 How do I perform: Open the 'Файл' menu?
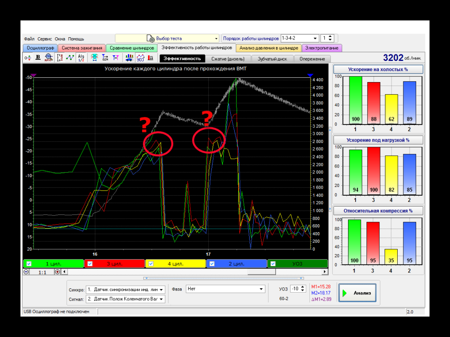point(29,39)
